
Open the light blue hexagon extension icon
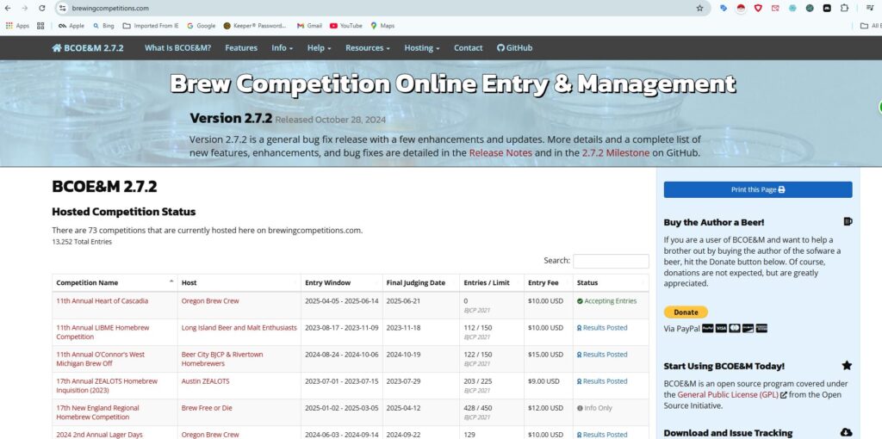pos(792,9)
